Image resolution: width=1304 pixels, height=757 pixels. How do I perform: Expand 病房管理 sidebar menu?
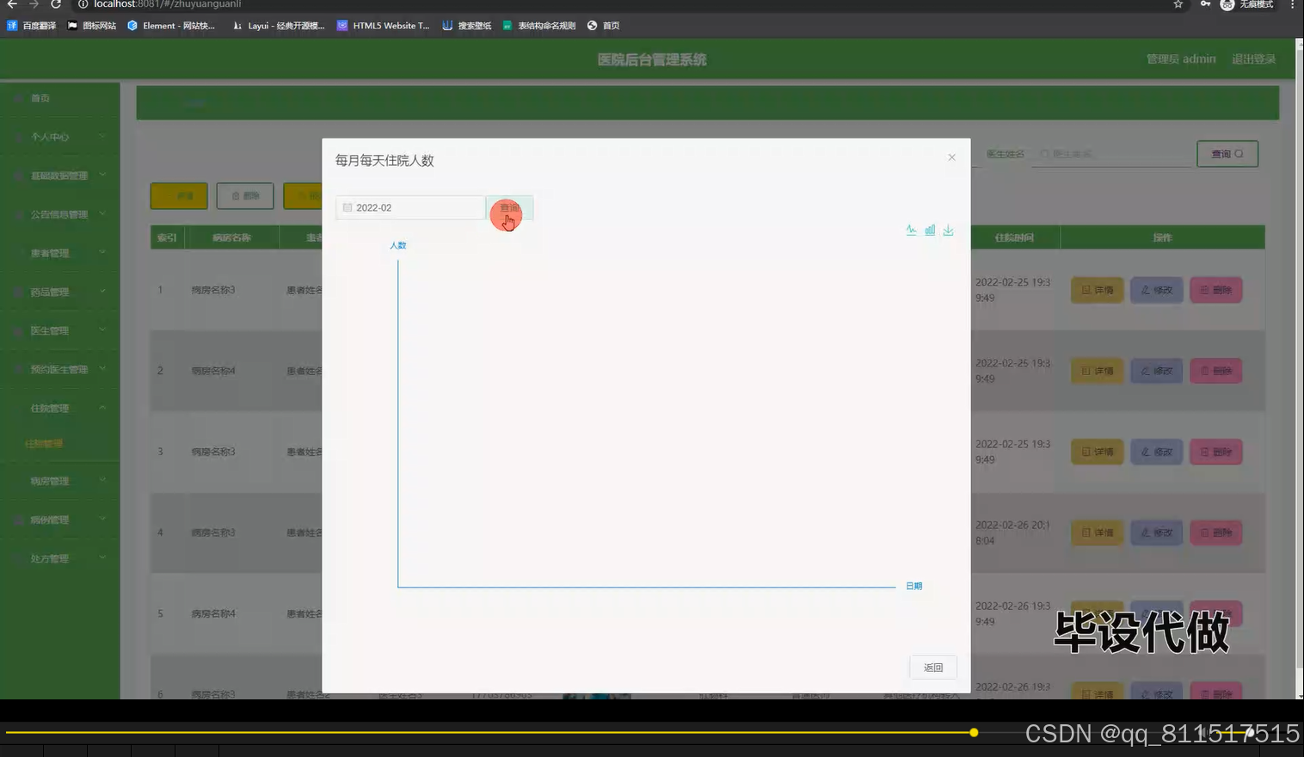coord(60,481)
